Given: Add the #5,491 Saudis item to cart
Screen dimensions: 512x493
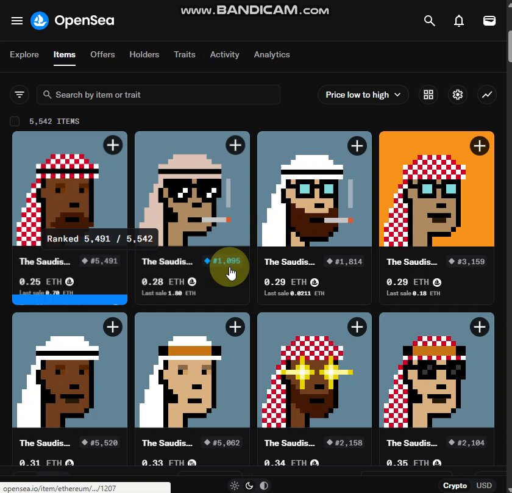Looking at the screenshot, I should (113, 145).
